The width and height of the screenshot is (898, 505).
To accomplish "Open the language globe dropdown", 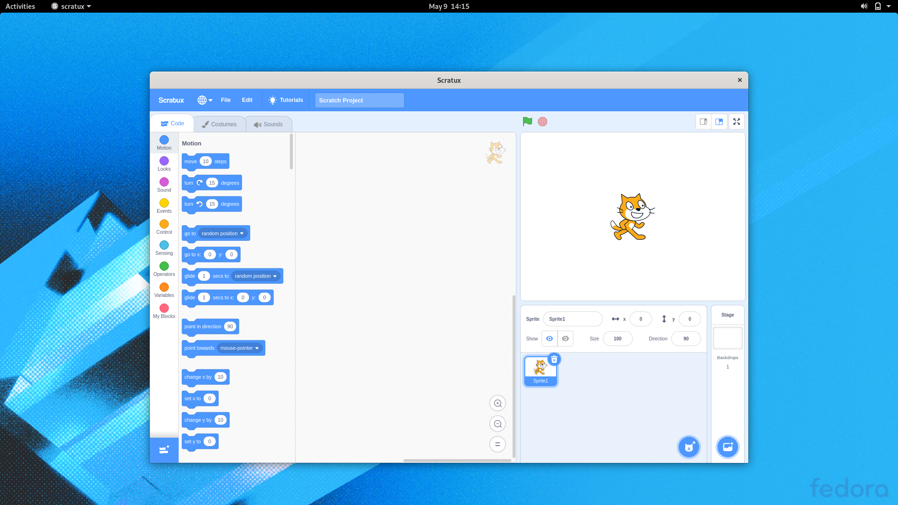I will [x=204, y=100].
